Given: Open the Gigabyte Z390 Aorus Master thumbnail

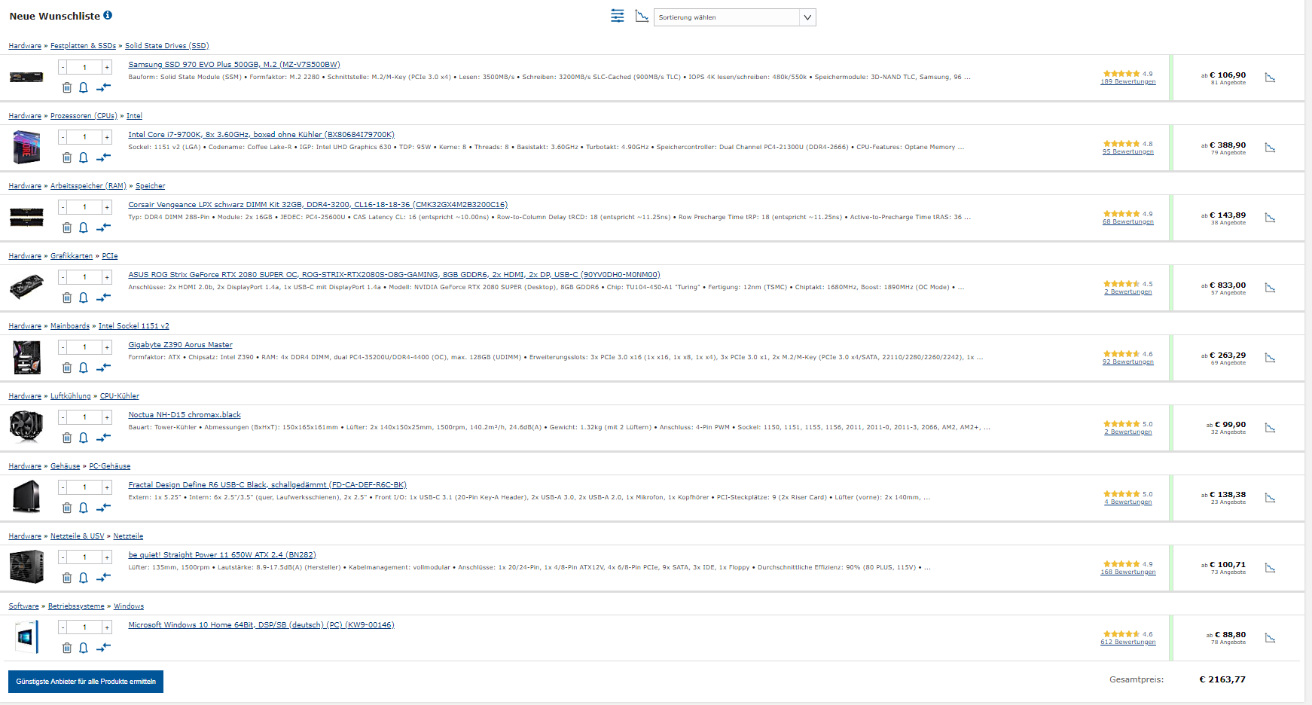Looking at the screenshot, I should (26, 357).
